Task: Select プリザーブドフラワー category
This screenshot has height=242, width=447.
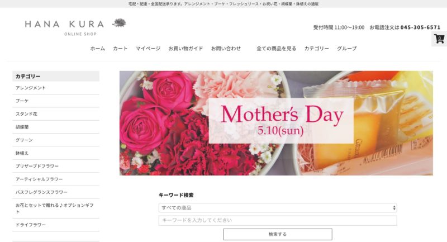Action: click(x=56, y=166)
